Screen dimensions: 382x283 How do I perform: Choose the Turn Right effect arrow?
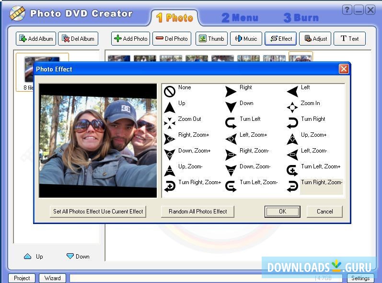tap(292, 123)
